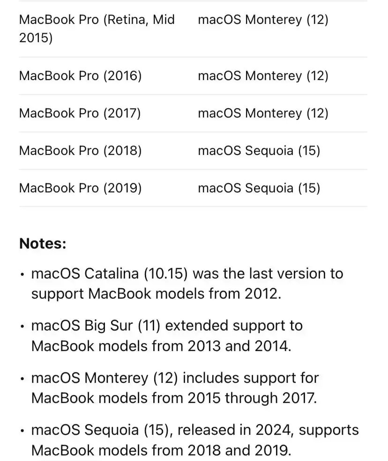388x461 pixels.
Task: Click the bullet point before the Catalina note
Action: pyautogui.click(x=22, y=275)
